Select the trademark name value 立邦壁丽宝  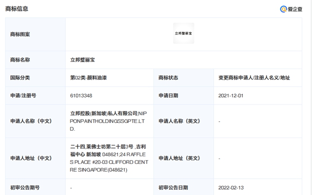point(82,60)
